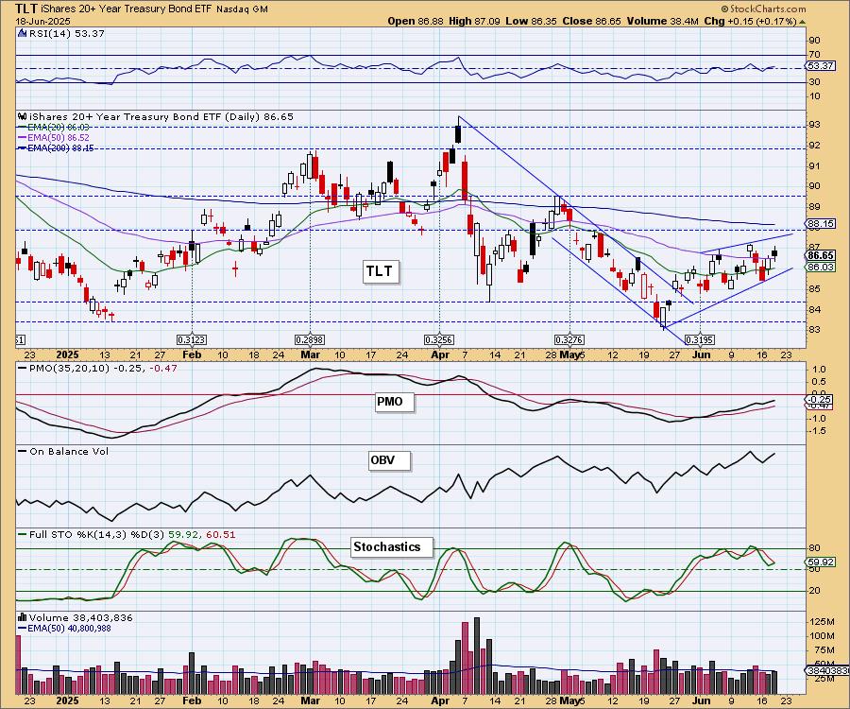Click the 0.2898 marker near Mar
The width and height of the screenshot is (850, 709).
coord(310,340)
